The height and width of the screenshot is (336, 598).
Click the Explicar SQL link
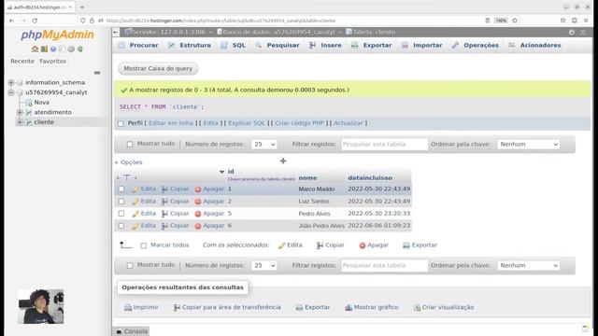pos(247,123)
